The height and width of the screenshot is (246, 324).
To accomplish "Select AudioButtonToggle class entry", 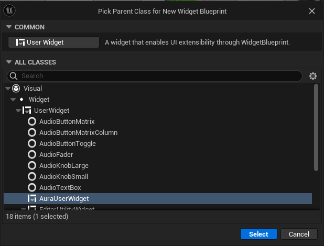I will click(x=67, y=143).
